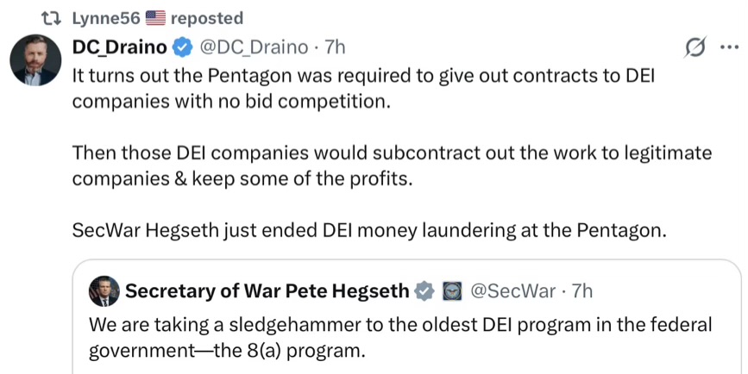This screenshot has height=374, width=748.
Task: Click the verified badge beside Pete Hegseth
Action: tap(424, 291)
